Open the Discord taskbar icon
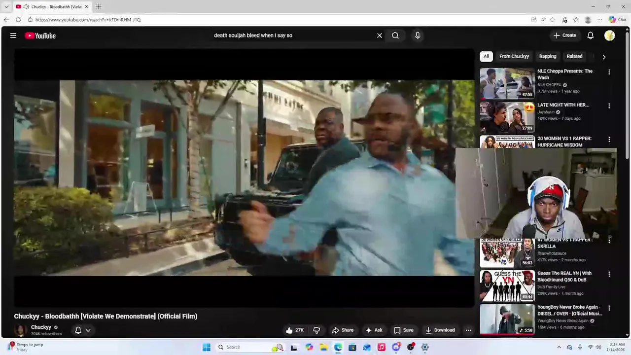The width and height of the screenshot is (631, 355). (x=396, y=347)
